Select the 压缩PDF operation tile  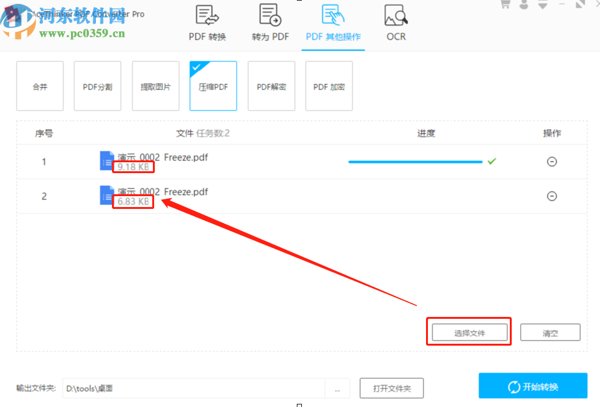213,86
